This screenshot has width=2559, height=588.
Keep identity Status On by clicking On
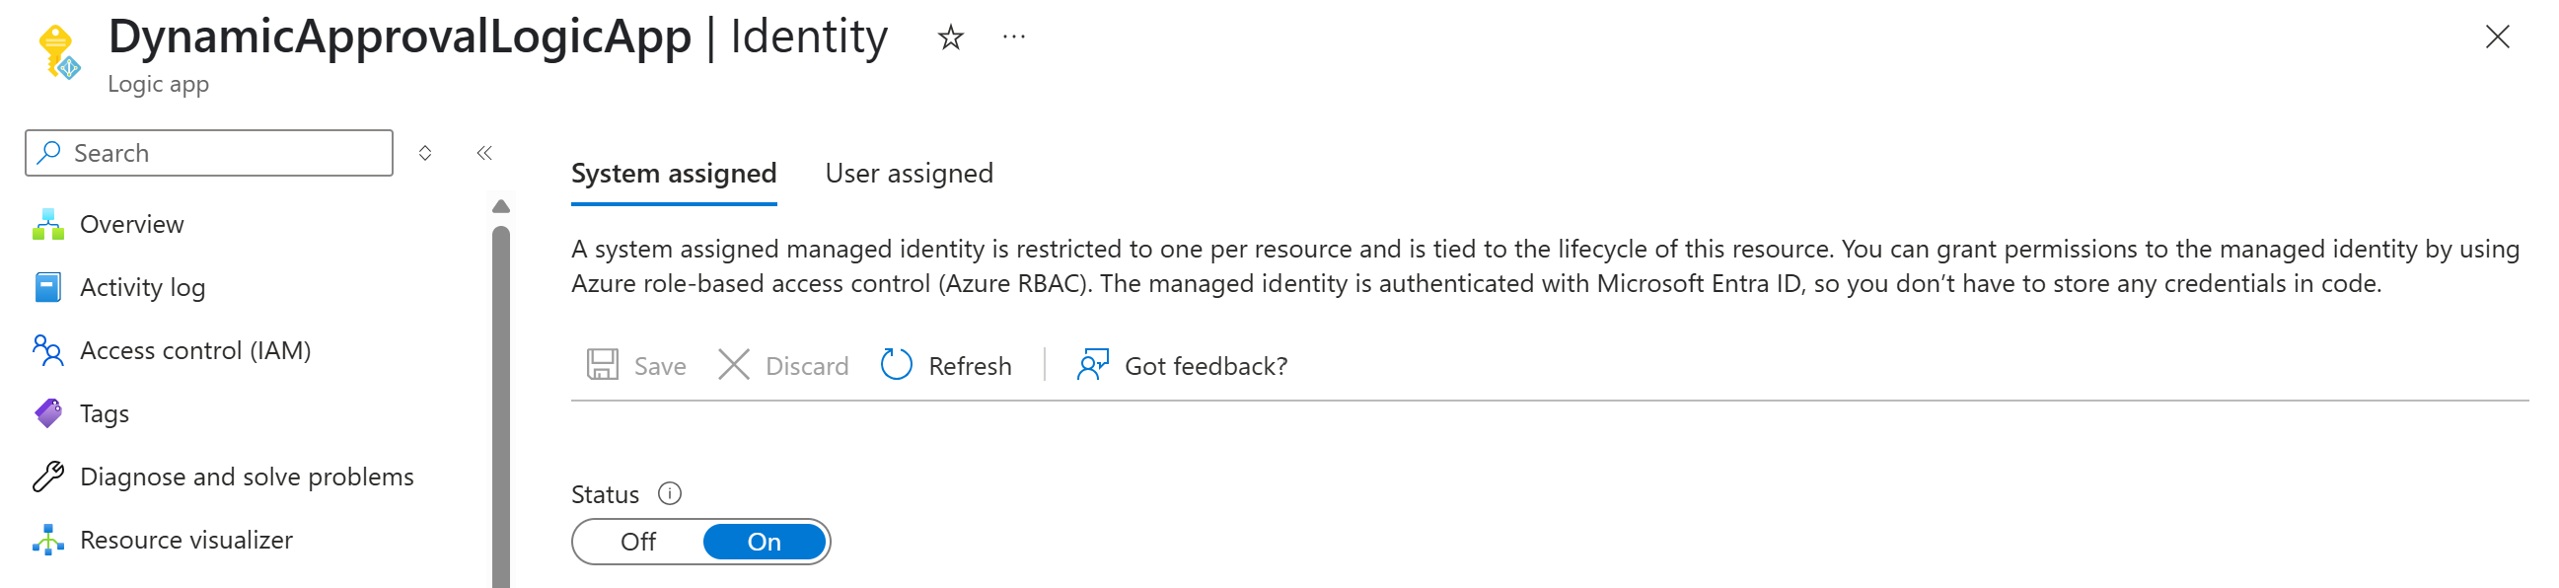764,542
